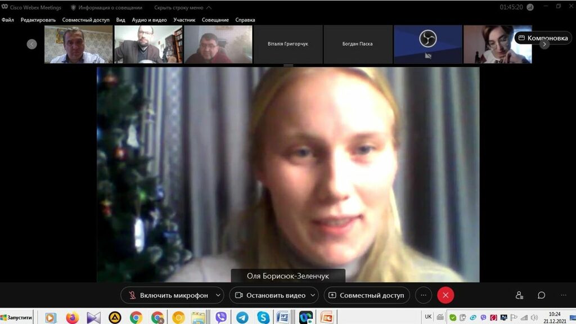Open more options ellipsis in control bar
Screen dimensions: 576x324
pos(424,295)
